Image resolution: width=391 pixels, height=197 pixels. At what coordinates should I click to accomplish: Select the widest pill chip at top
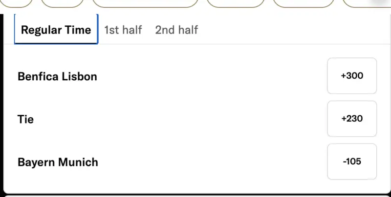point(145,3)
